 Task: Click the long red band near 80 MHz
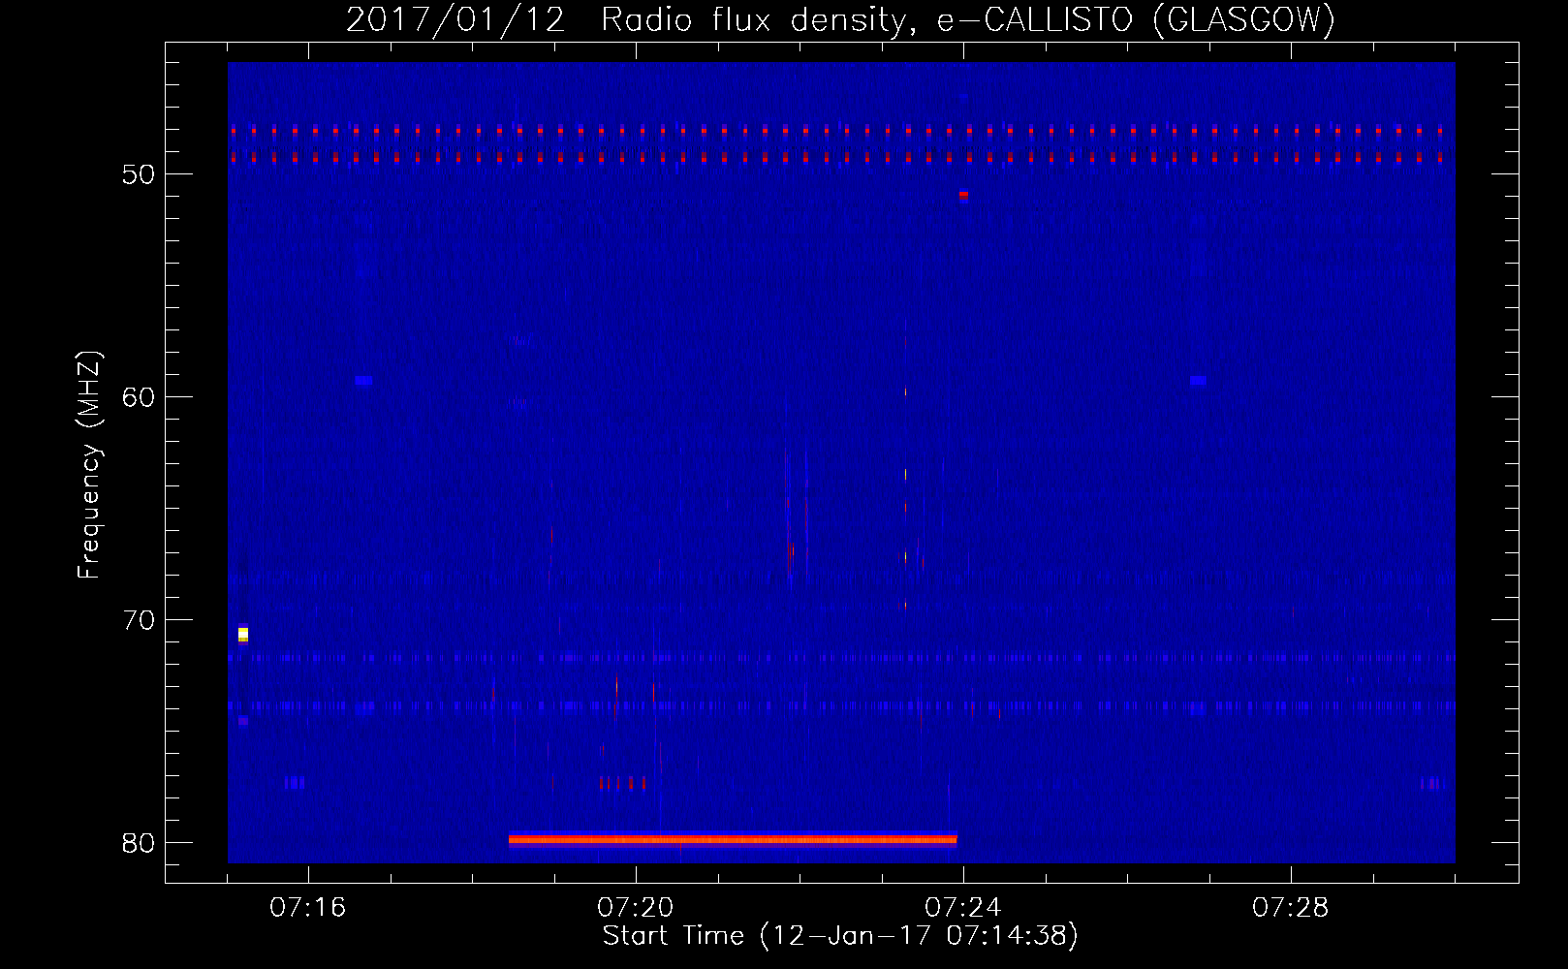click(733, 839)
